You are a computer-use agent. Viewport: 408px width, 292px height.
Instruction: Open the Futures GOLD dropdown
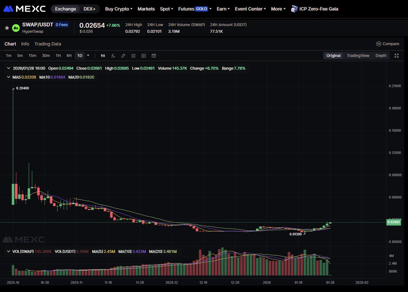coord(195,9)
